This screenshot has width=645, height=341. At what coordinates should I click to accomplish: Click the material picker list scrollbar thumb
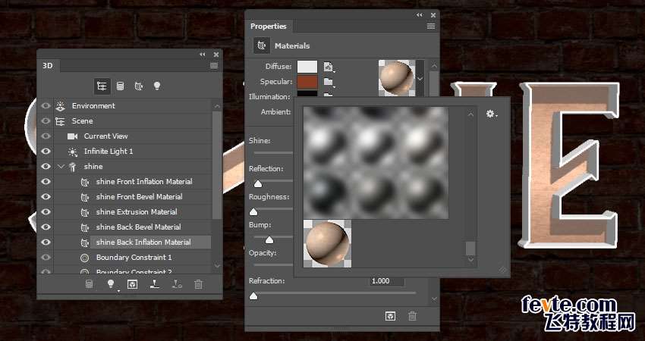click(x=470, y=249)
